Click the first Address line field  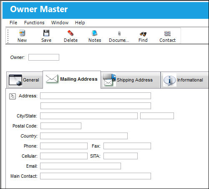tap(96, 96)
